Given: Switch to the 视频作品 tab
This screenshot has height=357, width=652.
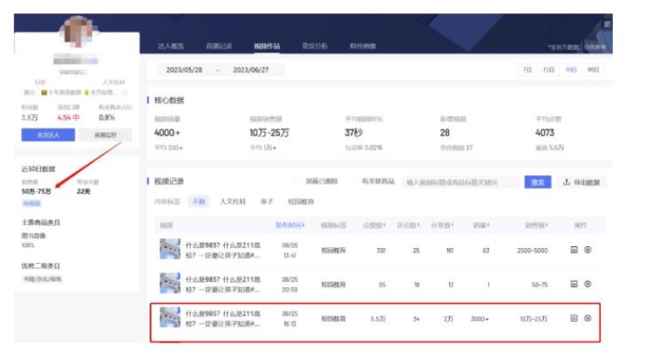Looking at the screenshot, I should 267,44.
